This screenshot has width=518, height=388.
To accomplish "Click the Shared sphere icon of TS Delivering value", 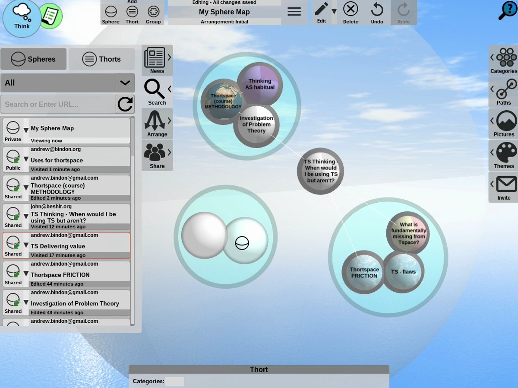I will [x=13, y=245].
